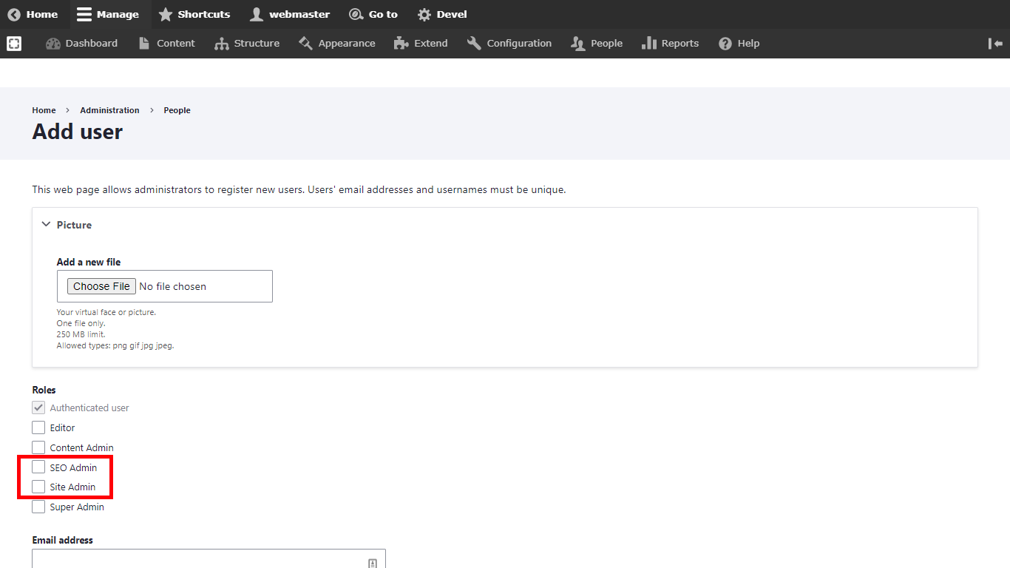Click the Configuration wrench icon
Screen dimensions: 1010x568
coord(474,44)
